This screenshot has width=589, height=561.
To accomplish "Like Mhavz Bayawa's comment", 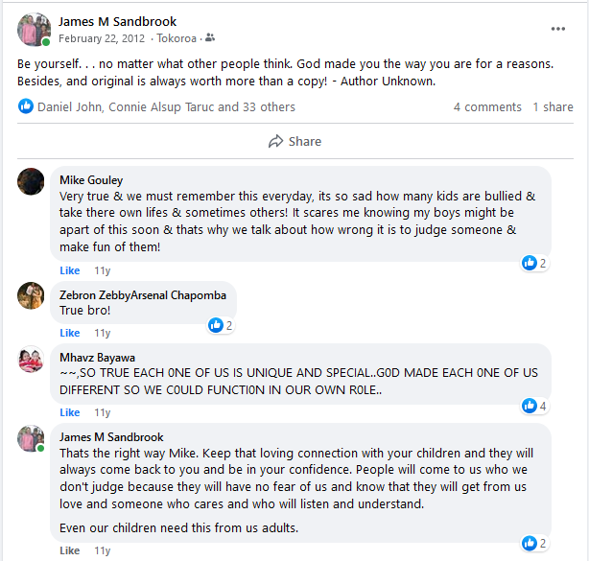I will [70, 412].
